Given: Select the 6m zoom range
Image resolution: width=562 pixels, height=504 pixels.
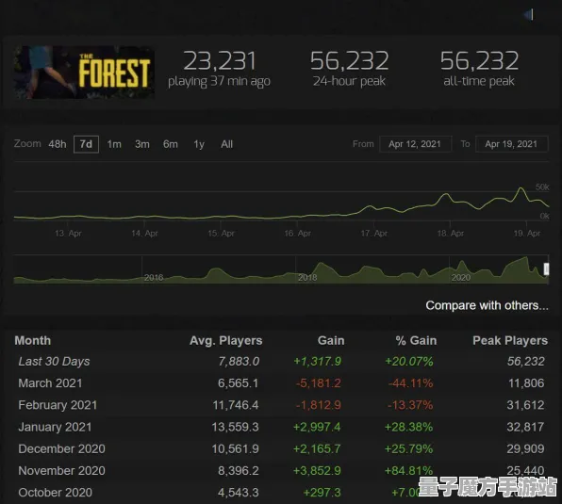Looking at the screenshot, I should click(x=171, y=144).
